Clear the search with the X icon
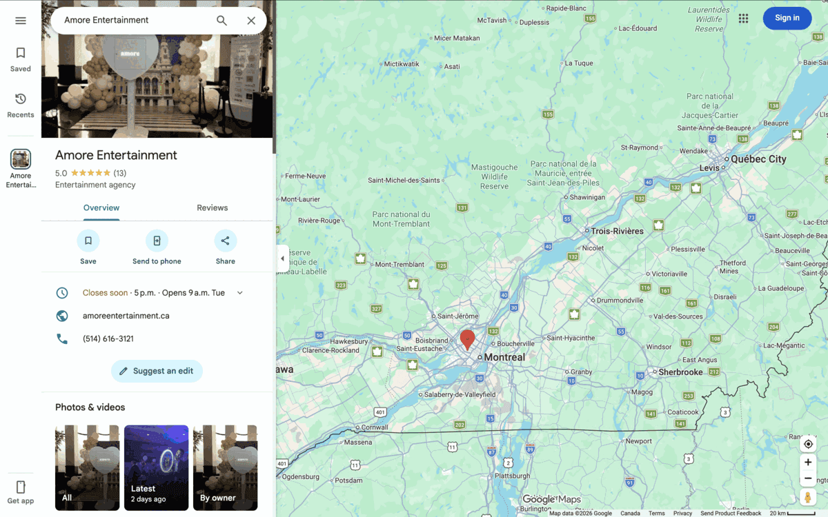 251,21
